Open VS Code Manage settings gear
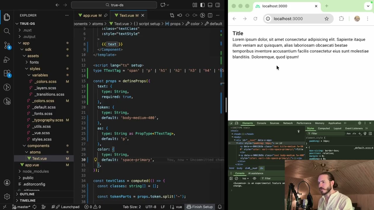The height and width of the screenshot is (210, 374). coord(7,196)
